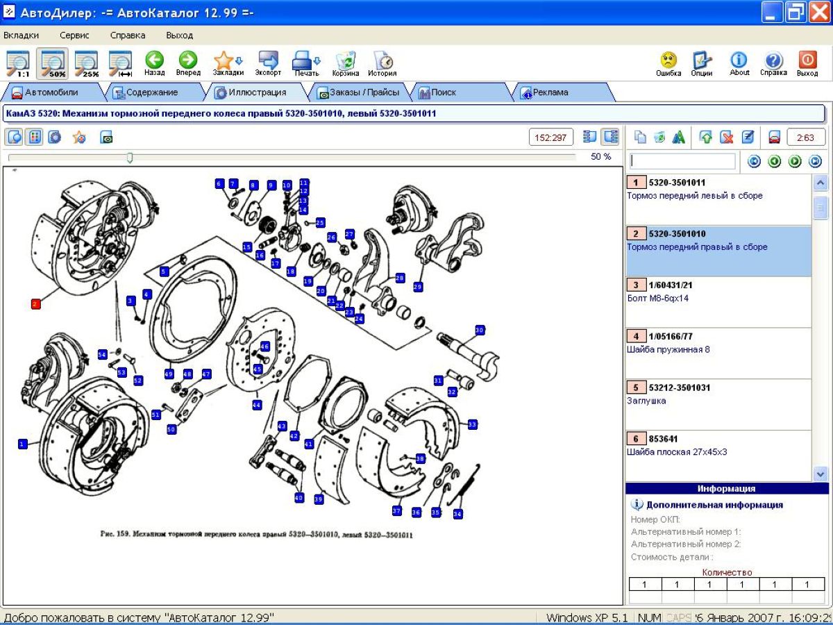Select part 2 5320-3501010 row

click(x=718, y=251)
